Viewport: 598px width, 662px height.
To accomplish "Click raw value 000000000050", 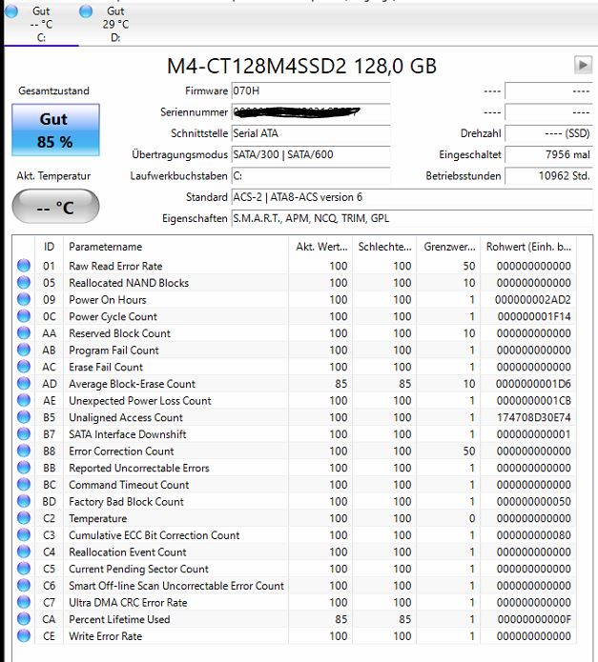I will (534, 502).
